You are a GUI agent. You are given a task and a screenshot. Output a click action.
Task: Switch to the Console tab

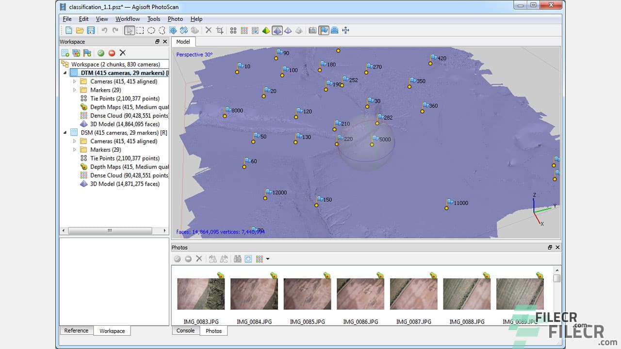[x=185, y=331]
